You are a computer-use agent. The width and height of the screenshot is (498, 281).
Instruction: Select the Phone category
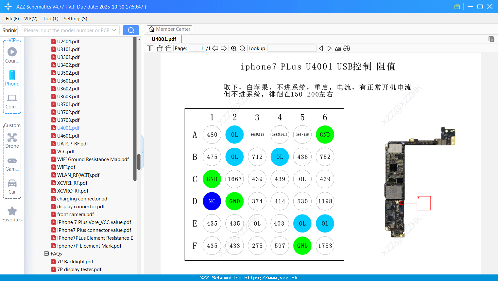[x=12, y=78]
